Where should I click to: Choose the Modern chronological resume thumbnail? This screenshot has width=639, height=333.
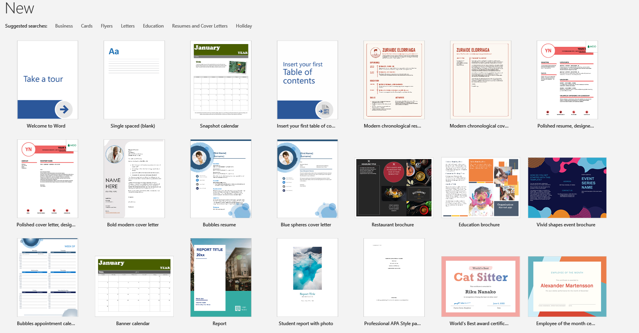(x=394, y=80)
